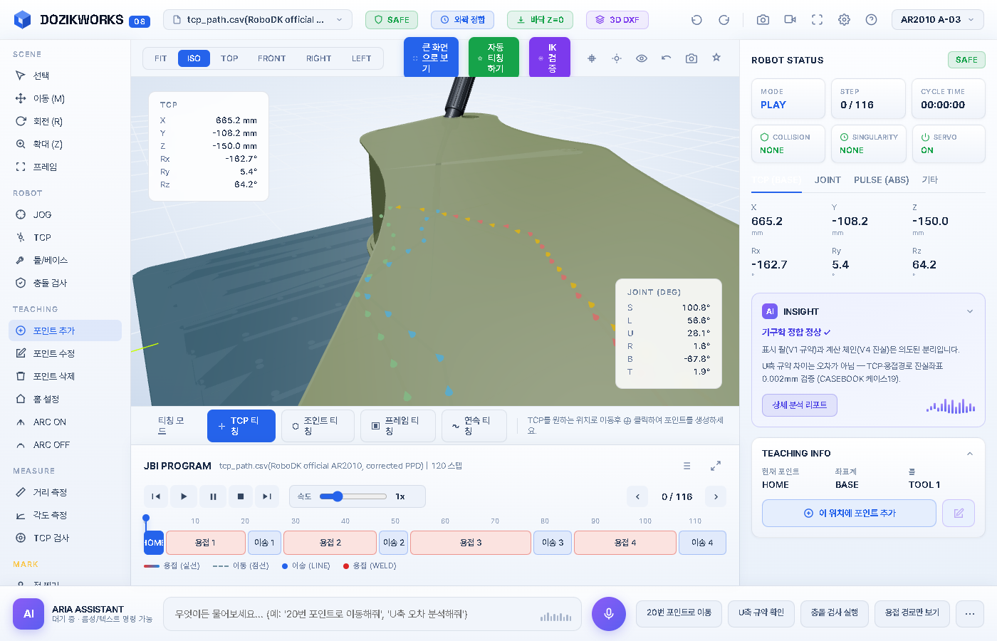This screenshot has width=997, height=641.
Task: Click the viewport camera capture icon
Action: point(691,58)
